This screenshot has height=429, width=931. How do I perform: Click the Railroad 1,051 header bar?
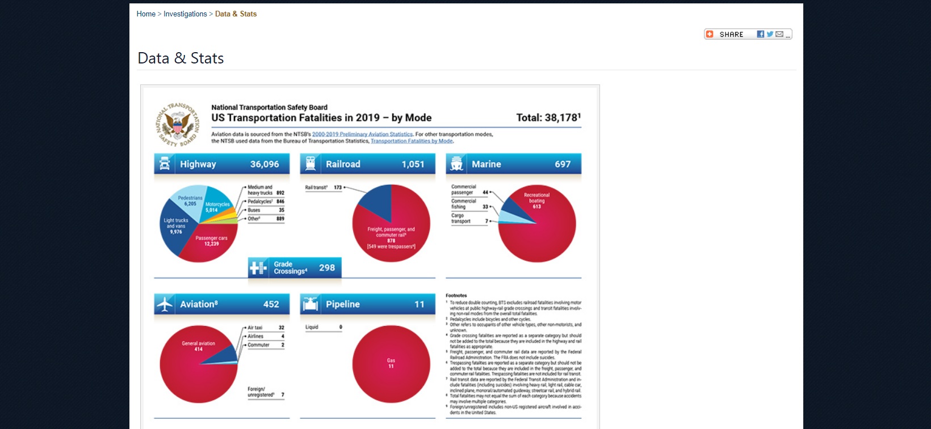[368, 164]
